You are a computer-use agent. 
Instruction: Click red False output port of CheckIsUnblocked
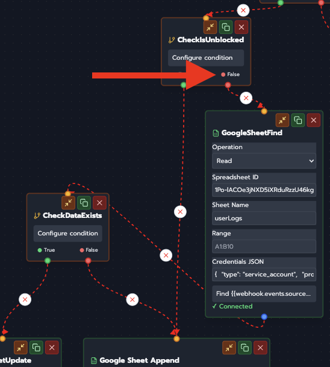tap(228, 85)
